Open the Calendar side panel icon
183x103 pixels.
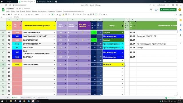pos(180,15)
